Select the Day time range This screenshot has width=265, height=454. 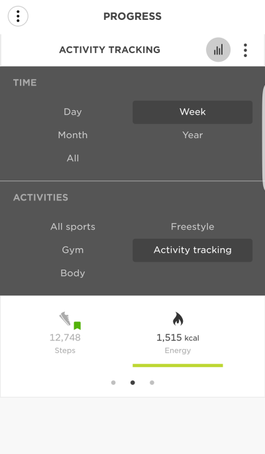tap(73, 112)
